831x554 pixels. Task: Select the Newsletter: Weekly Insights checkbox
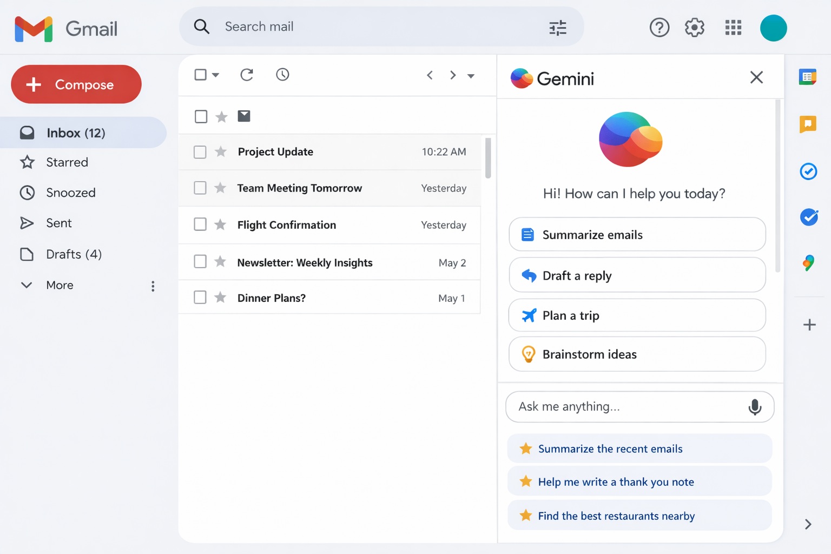[x=200, y=261]
